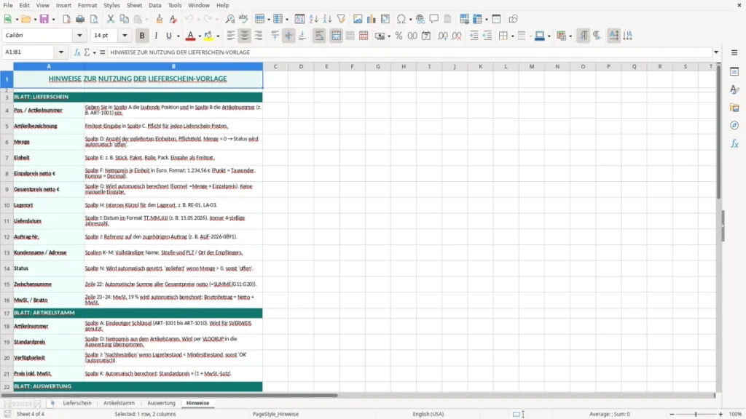Toggle Center Horizontally alignment
Viewport: 746px width, 419px height.
245,36
